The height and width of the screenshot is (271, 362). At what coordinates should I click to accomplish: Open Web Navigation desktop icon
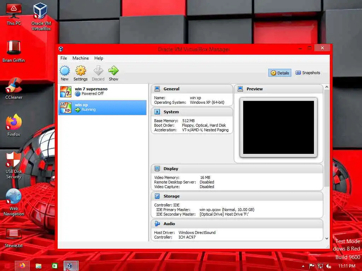pos(14,202)
